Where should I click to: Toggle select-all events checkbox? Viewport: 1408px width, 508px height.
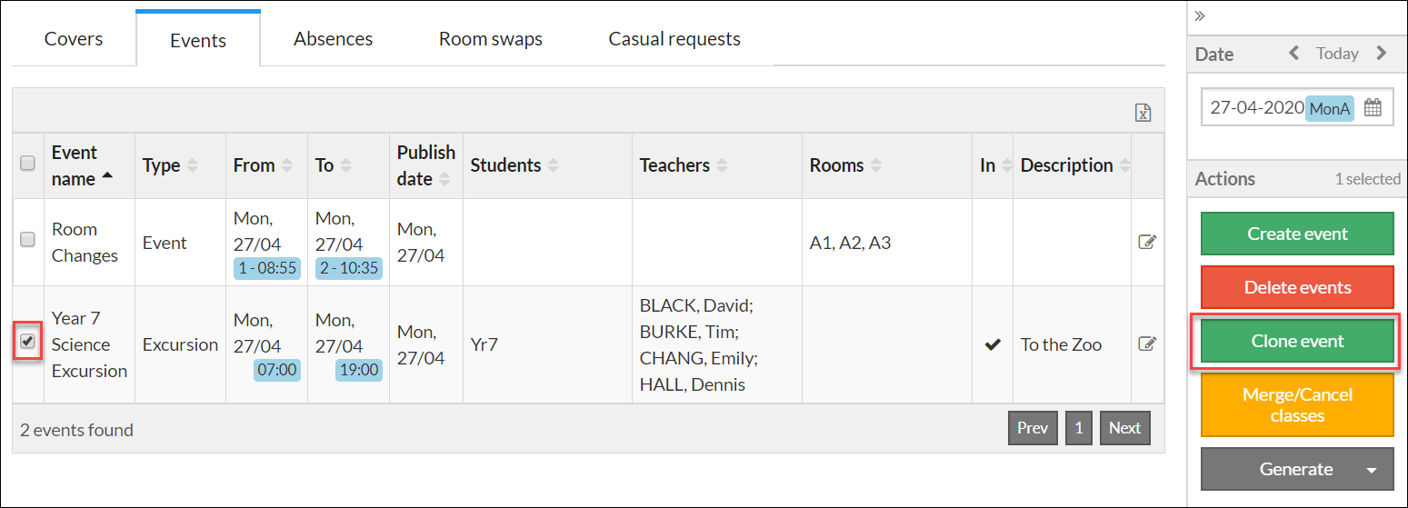point(27,164)
